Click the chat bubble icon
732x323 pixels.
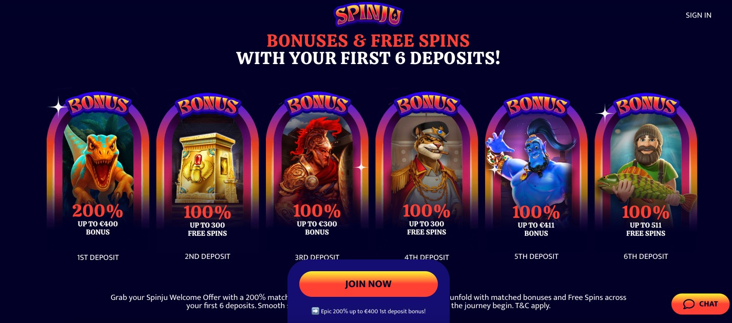pyautogui.click(x=689, y=305)
